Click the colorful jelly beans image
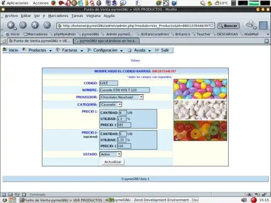271x203 pixels. click(x=200, y=89)
